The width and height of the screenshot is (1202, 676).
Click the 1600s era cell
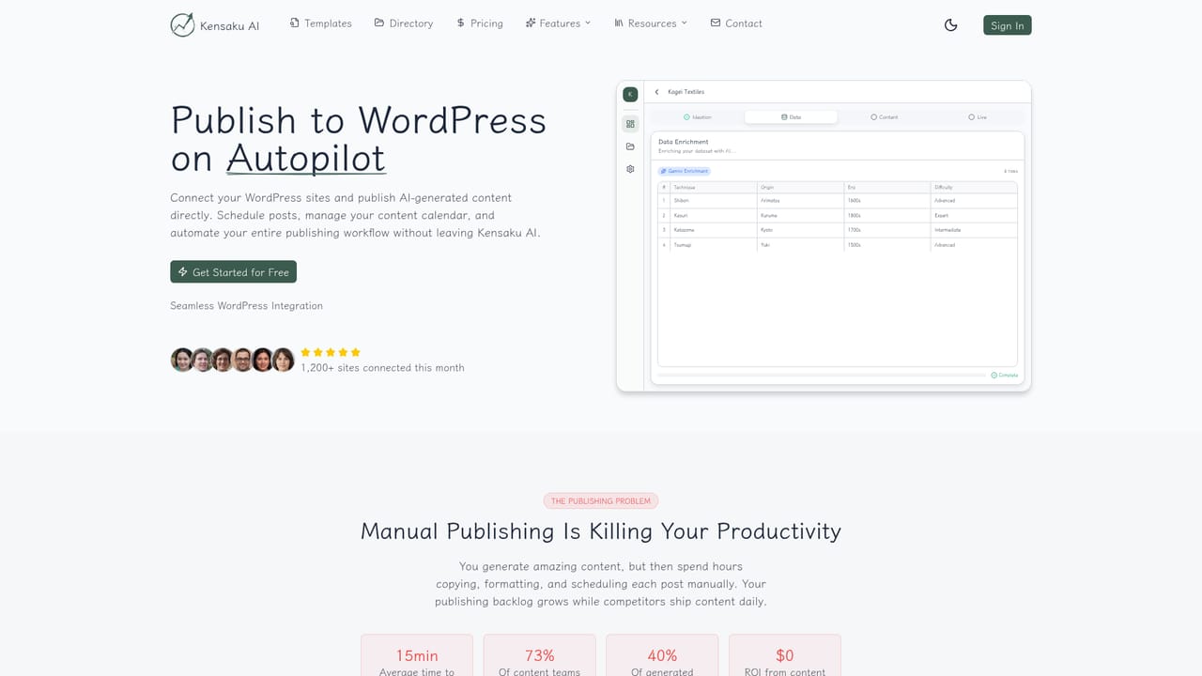(887, 201)
